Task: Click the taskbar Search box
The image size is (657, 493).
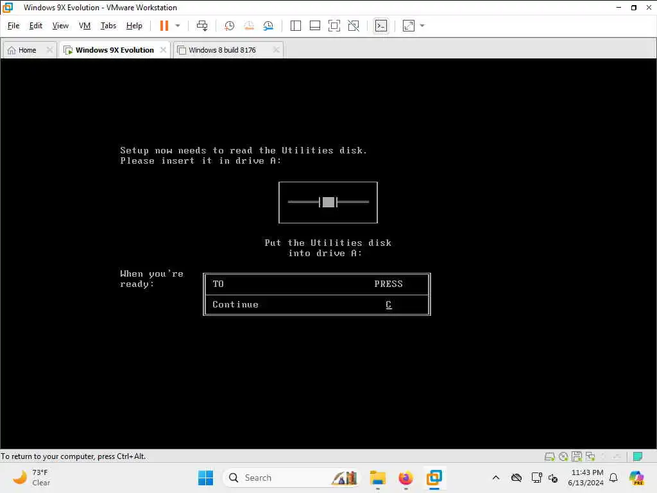Action: point(293,478)
